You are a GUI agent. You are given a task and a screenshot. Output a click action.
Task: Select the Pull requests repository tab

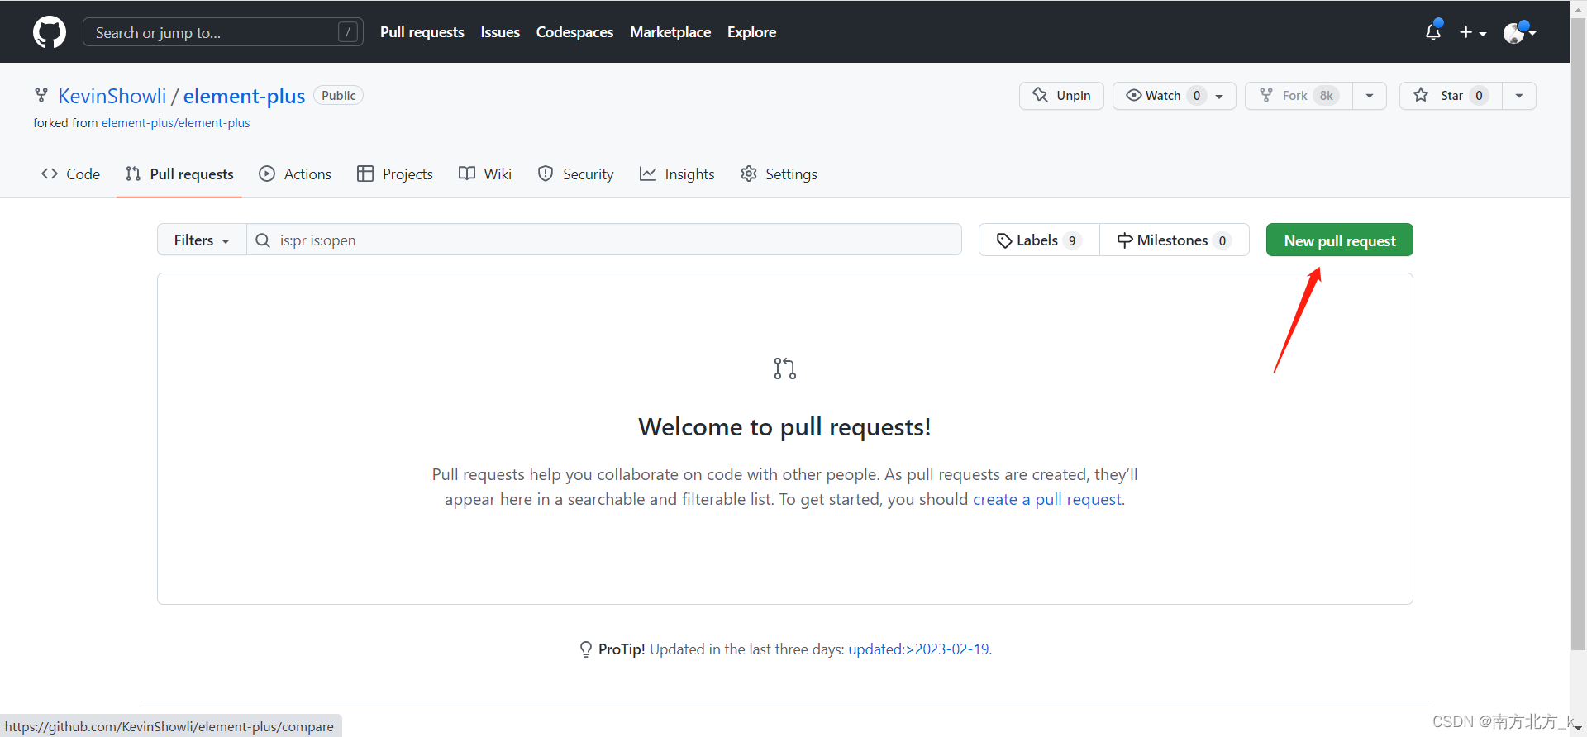(179, 174)
